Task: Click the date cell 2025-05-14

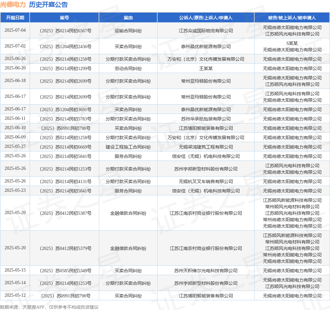Action: point(15,283)
